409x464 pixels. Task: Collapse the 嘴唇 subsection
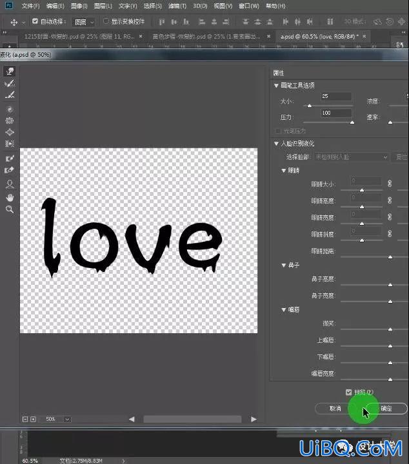point(283,310)
